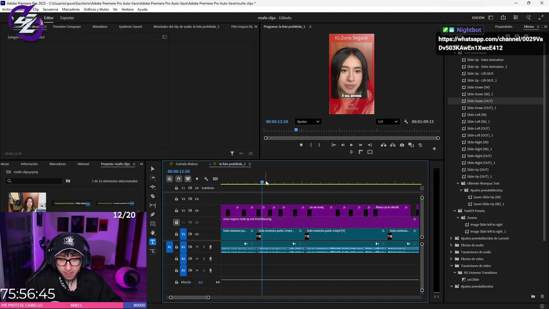Open the Secuencia menu
The image size is (549, 309).
coord(50,9)
